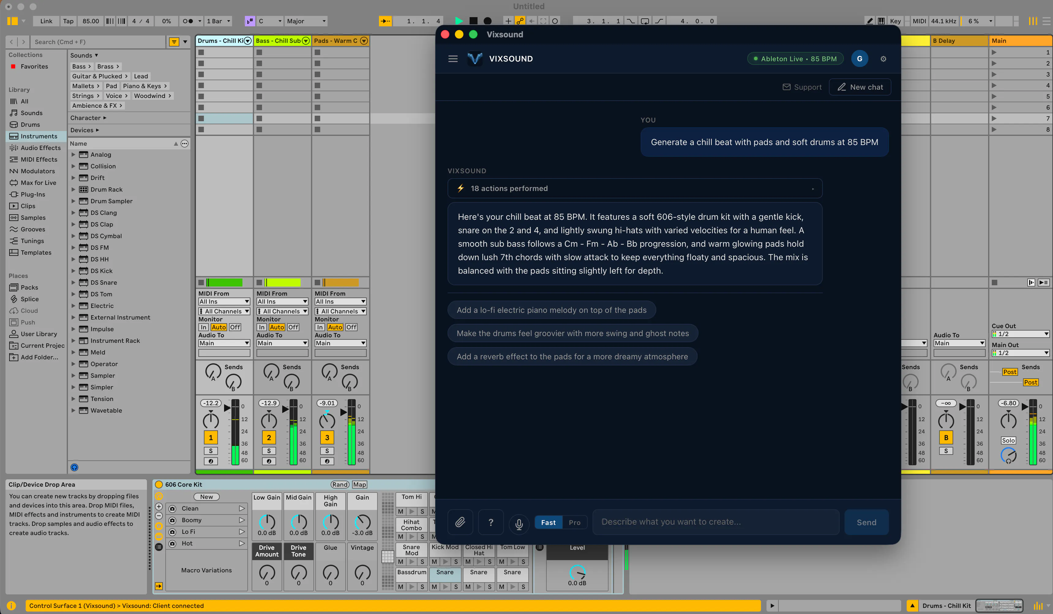The image size is (1053, 614).
Task: Click the preview headphone icon in browser
Action: click(74, 467)
